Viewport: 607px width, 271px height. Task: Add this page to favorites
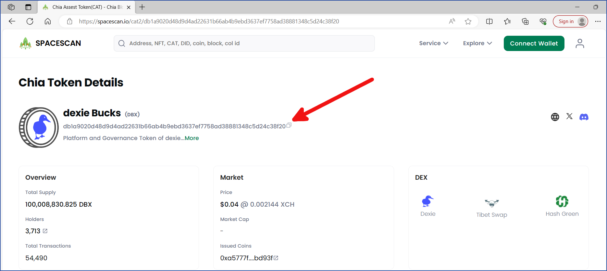[468, 21]
